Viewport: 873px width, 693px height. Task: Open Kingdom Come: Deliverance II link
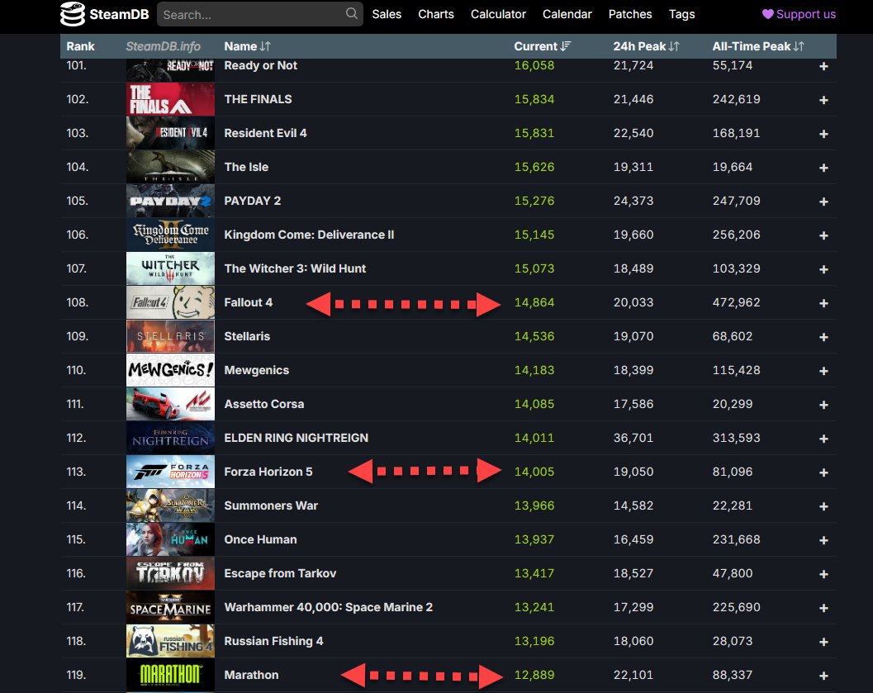[309, 235]
